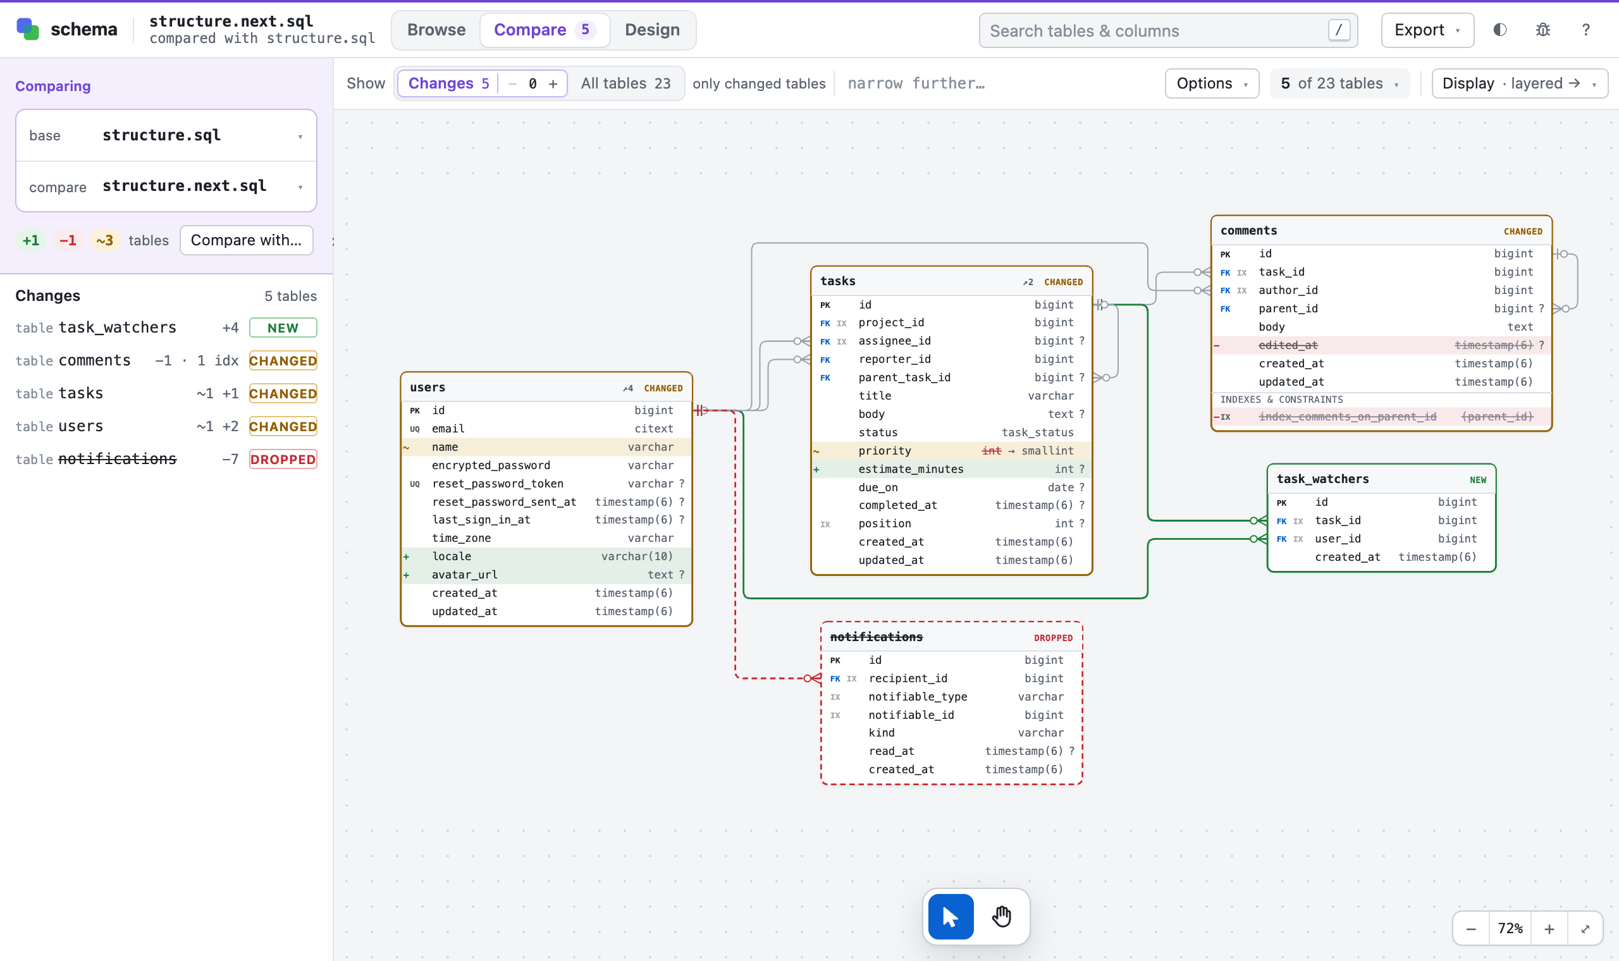Open help question mark icon
The image size is (1619, 961).
click(1586, 30)
